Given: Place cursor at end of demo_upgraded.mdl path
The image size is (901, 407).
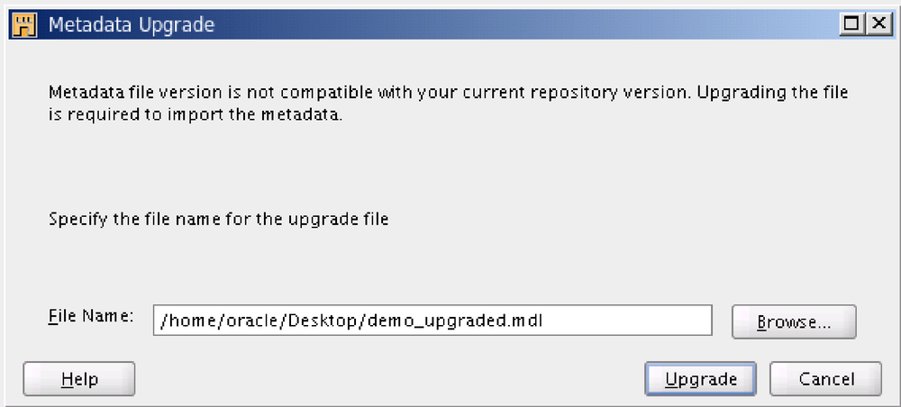Looking at the screenshot, I should point(543,321).
